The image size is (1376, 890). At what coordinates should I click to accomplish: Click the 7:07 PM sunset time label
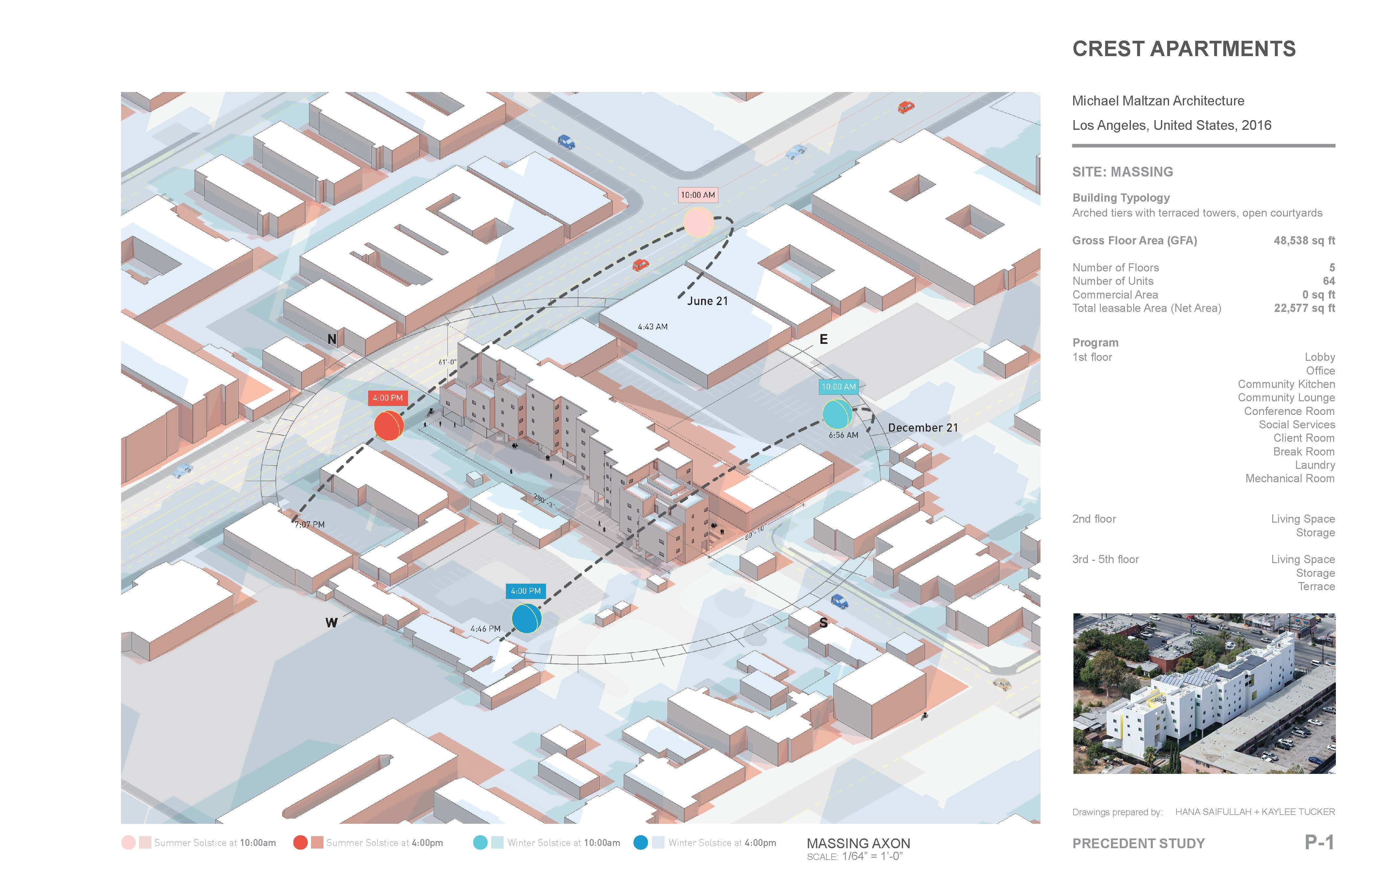click(x=310, y=524)
